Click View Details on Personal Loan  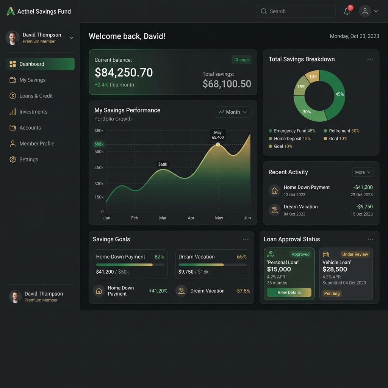[x=289, y=293]
